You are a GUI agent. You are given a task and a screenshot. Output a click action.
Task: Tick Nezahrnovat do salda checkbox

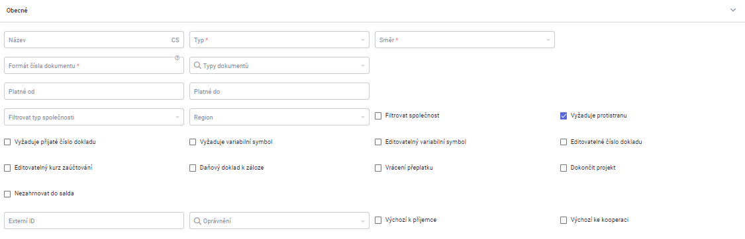[x=7, y=194]
